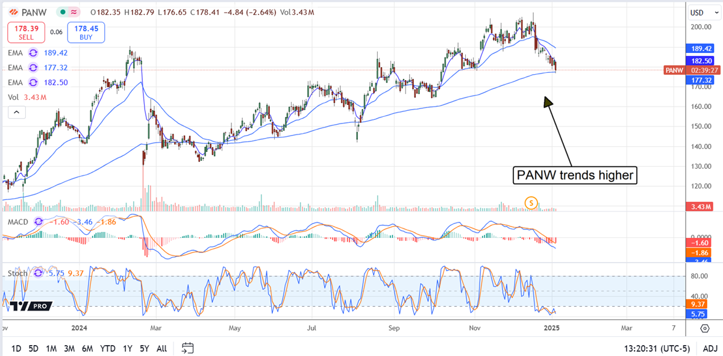Refresh the Stoch indicator

[x=38, y=273]
